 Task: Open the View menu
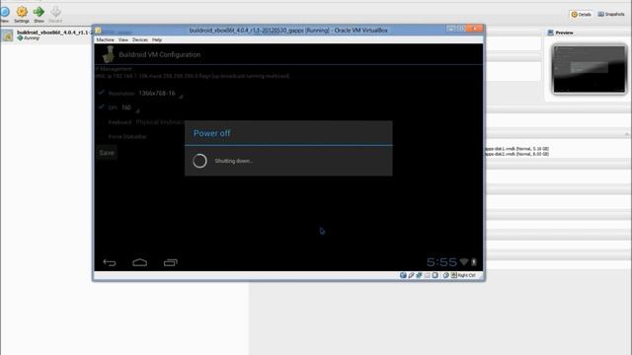tap(122, 39)
